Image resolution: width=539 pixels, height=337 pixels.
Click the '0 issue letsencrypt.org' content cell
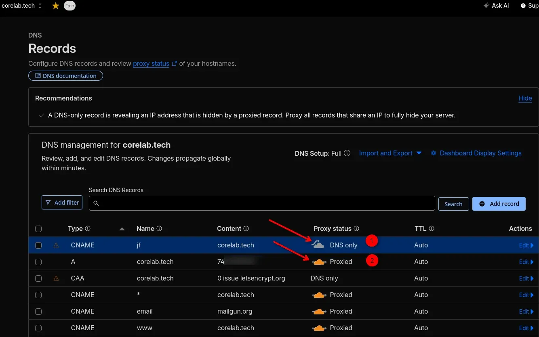coord(251,278)
